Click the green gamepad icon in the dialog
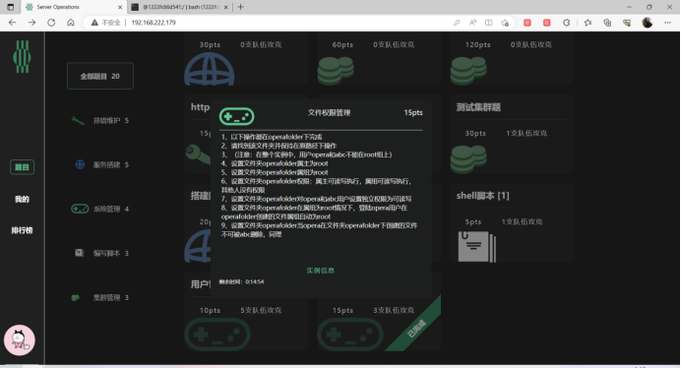 pos(237,116)
